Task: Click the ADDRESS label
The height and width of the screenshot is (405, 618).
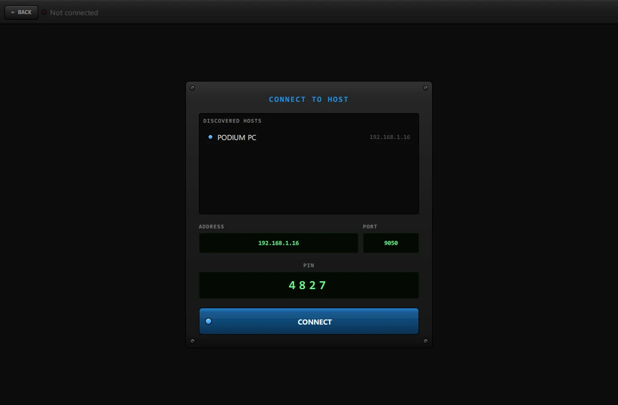Action: tap(211, 227)
